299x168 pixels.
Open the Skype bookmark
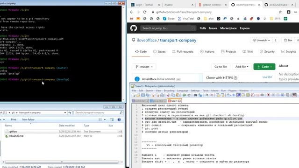pos(169,19)
